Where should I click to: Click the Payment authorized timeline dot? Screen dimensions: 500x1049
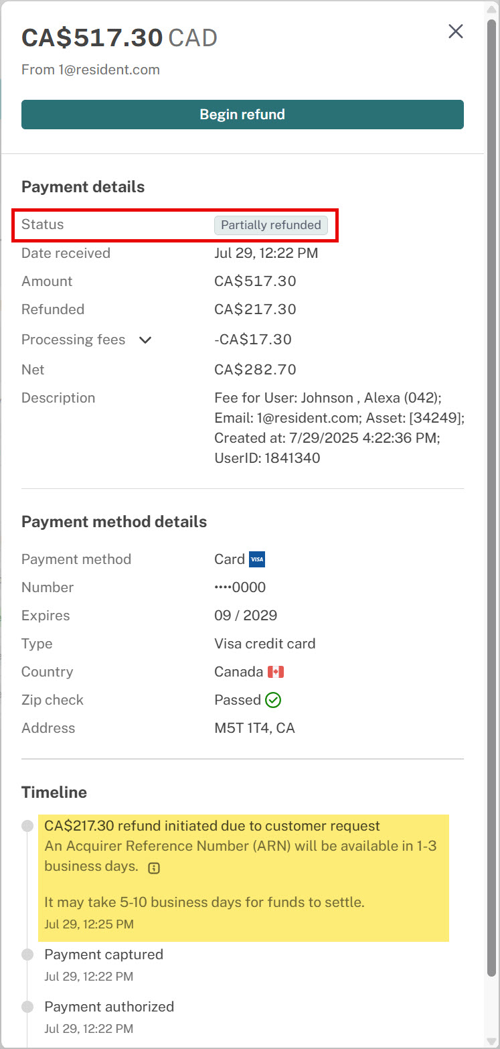27,1007
